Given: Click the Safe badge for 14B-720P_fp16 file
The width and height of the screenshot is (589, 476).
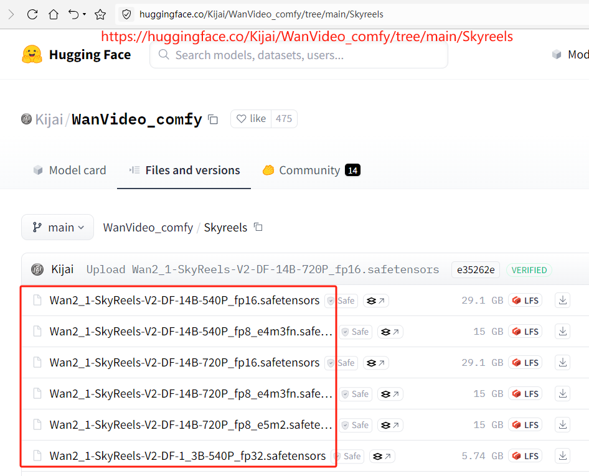Looking at the screenshot, I should click(x=341, y=363).
